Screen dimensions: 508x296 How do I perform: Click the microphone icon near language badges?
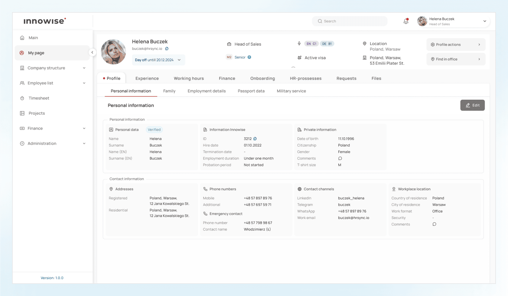(x=299, y=43)
